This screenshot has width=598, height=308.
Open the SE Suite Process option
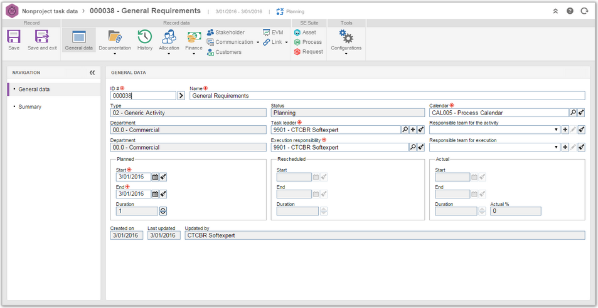point(308,42)
